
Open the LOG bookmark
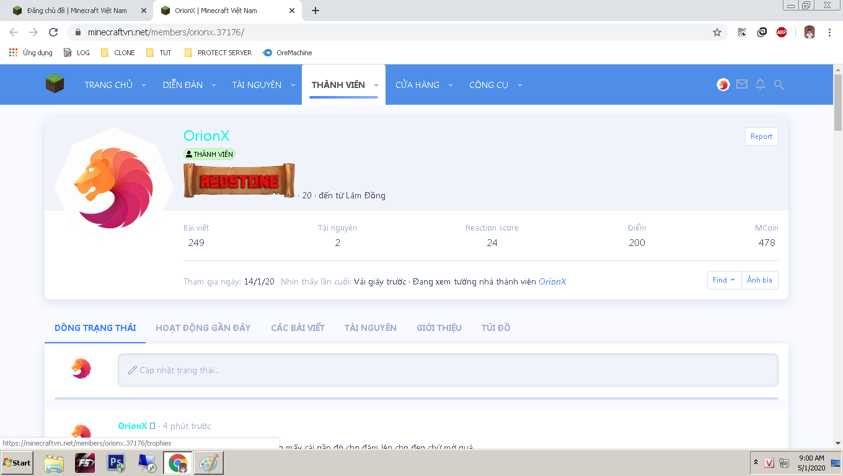pos(77,53)
